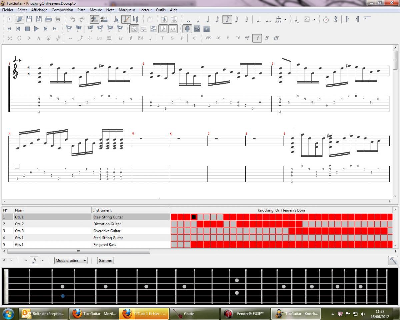Open the Marqueur menu
This screenshot has height=320, width=400.
coord(127,10)
